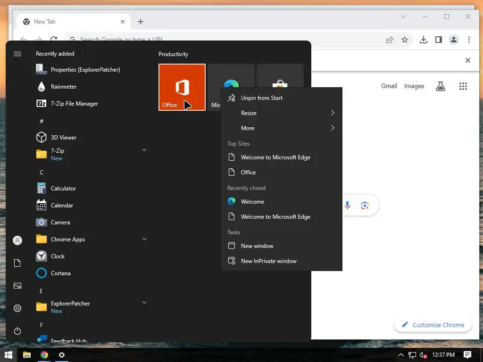Open the Start menu hamburger expand button

pos(17,54)
